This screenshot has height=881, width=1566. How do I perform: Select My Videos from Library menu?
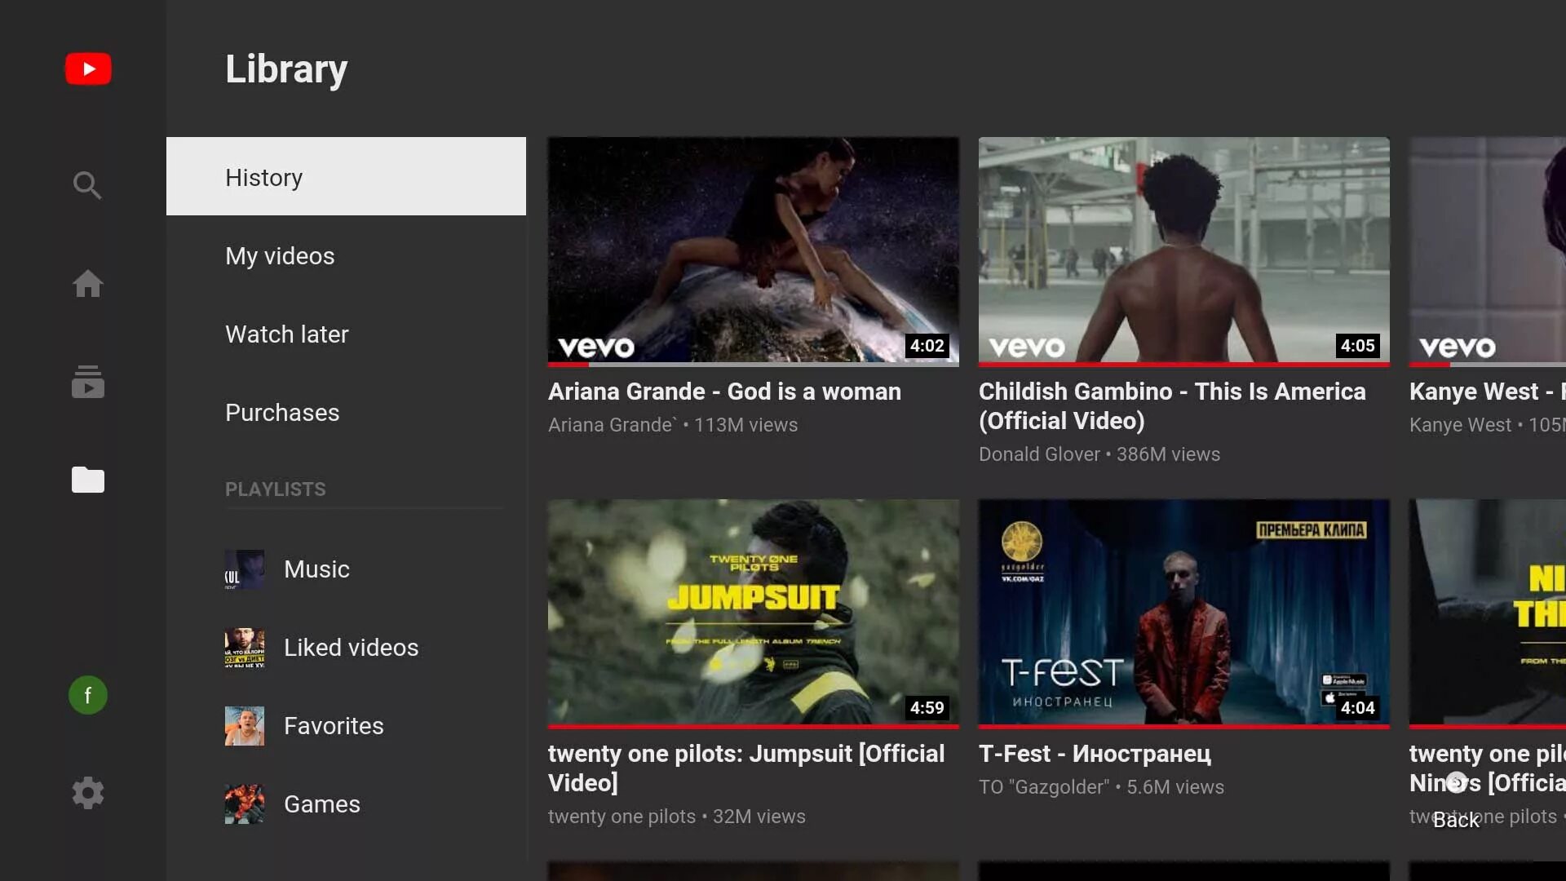(x=280, y=255)
